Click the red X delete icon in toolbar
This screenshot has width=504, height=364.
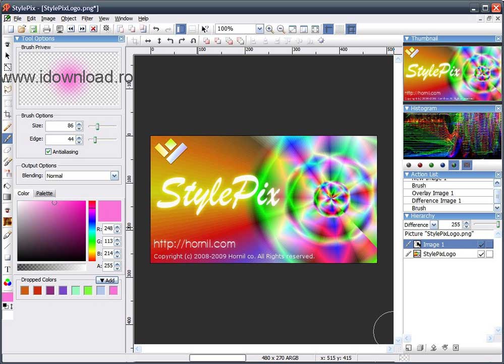point(93,29)
